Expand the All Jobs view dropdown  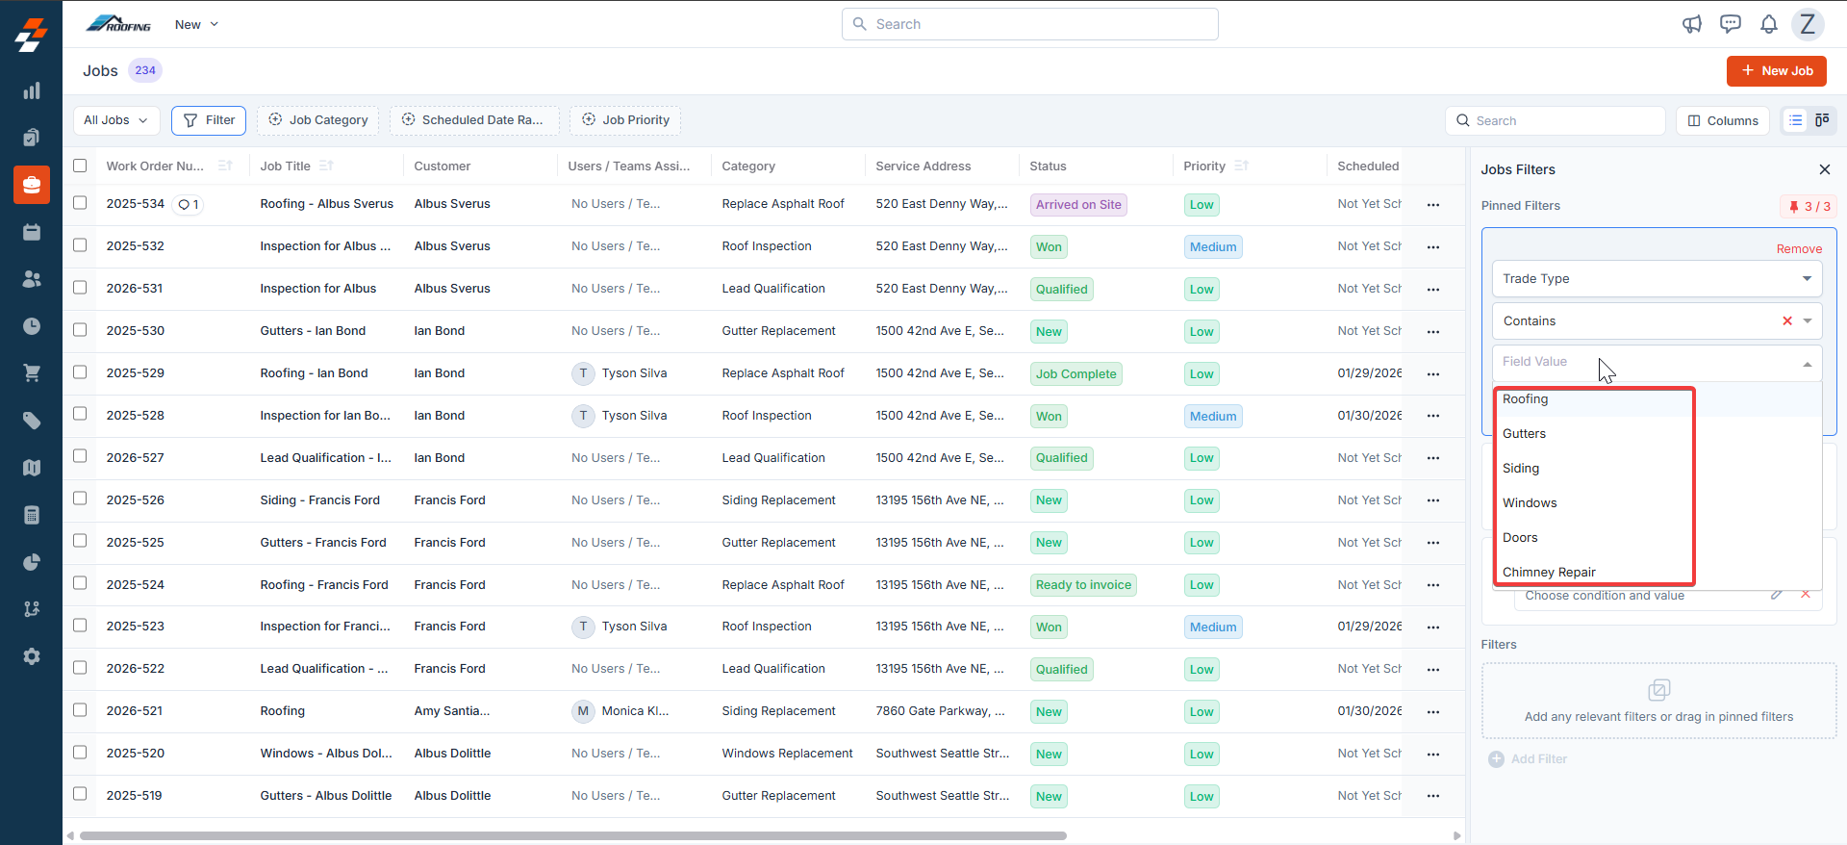pyautogui.click(x=116, y=120)
